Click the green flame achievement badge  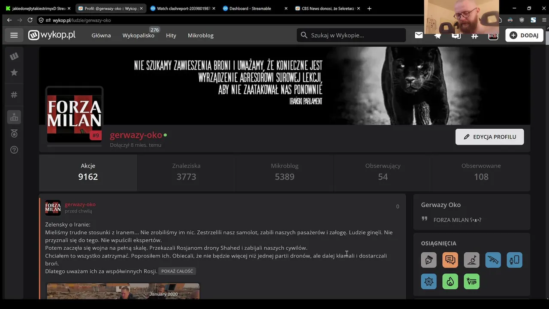pos(450,282)
